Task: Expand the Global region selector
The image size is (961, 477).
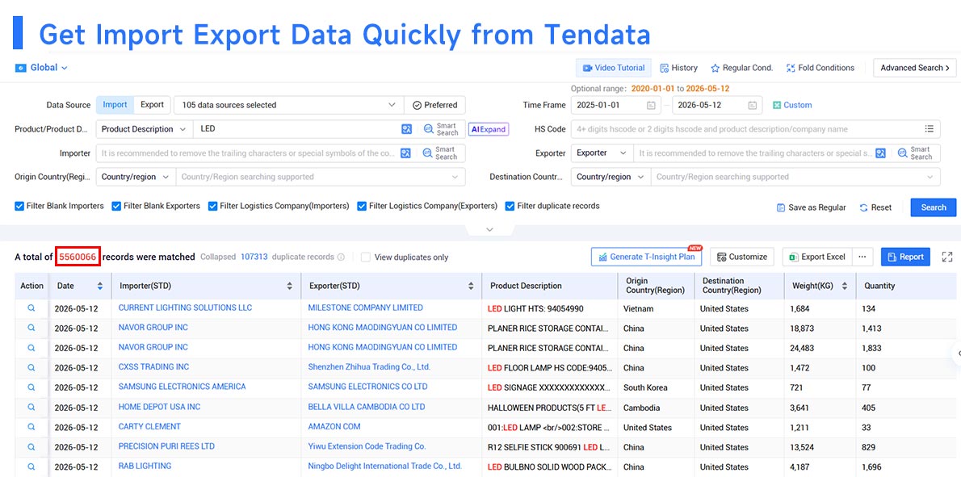Action: (x=41, y=68)
